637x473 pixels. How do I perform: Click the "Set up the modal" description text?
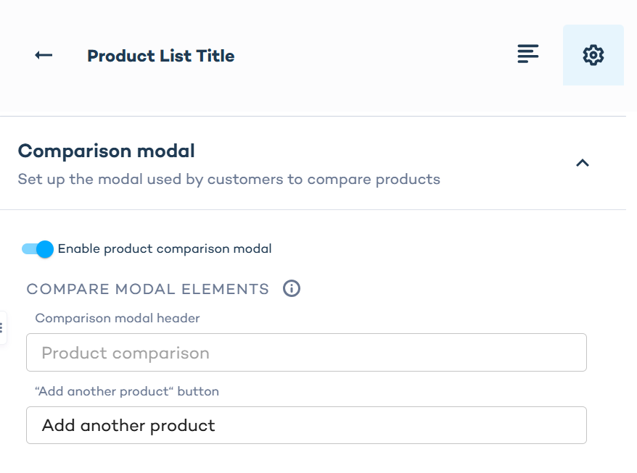tap(229, 179)
